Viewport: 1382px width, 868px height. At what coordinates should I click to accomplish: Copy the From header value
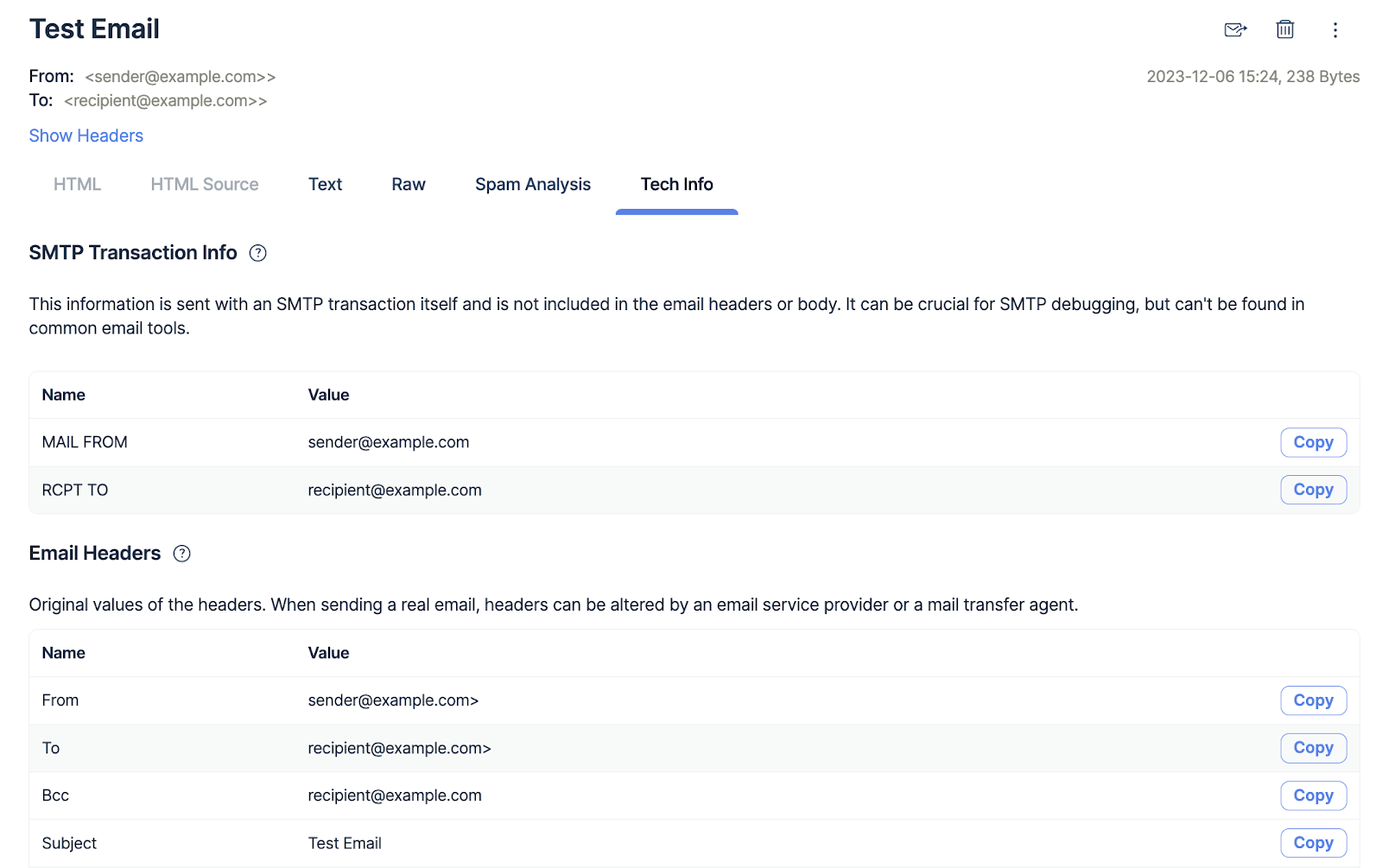point(1313,700)
